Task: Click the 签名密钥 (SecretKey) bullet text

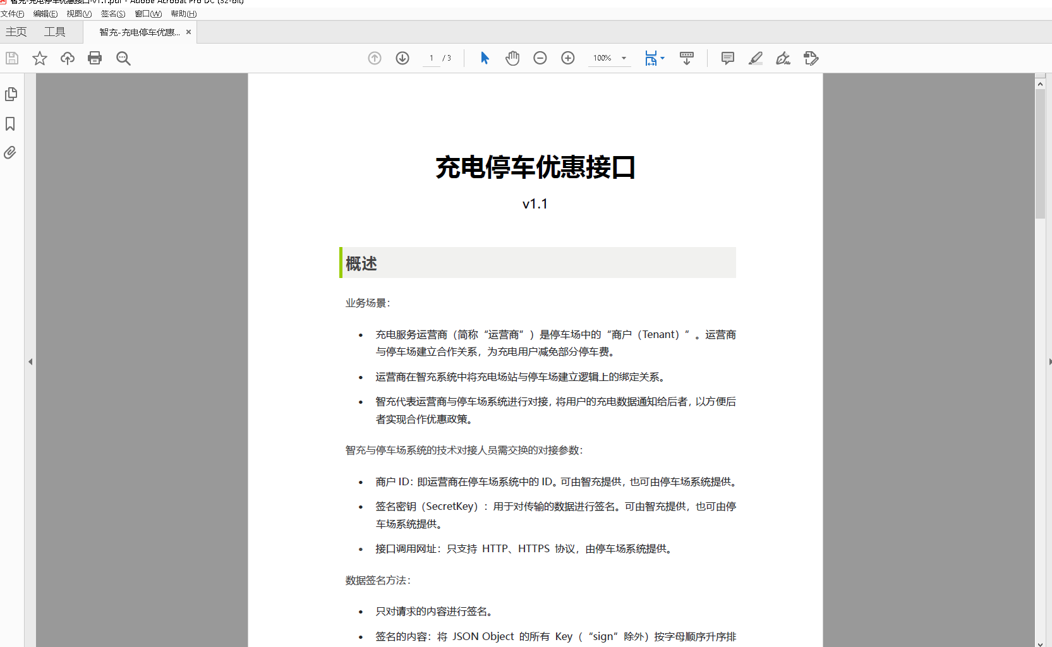Action: tap(555, 515)
